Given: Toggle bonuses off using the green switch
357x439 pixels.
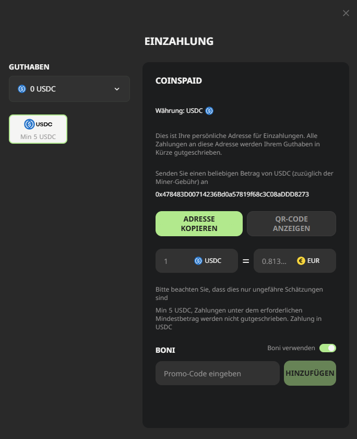Looking at the screenshot, I should pyautogui.click(x=328, y=348).
